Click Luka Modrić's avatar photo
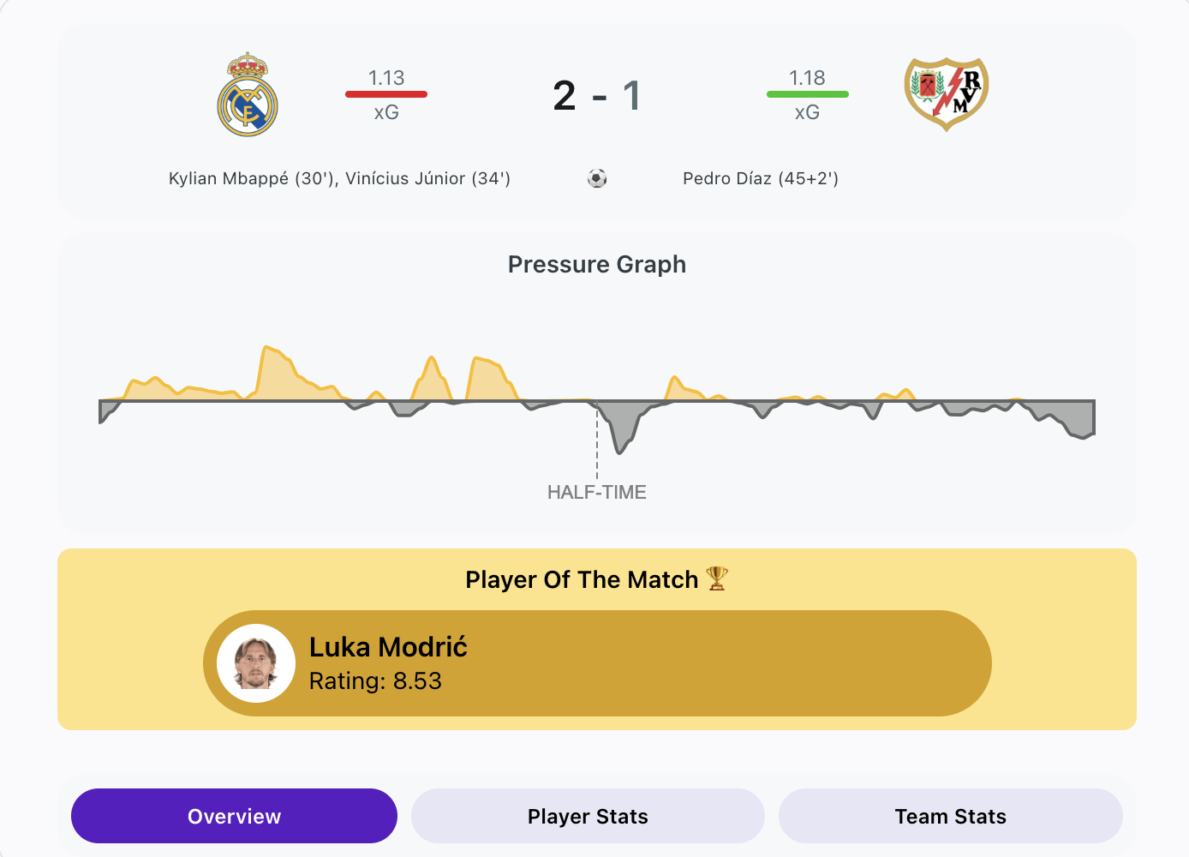Viewport: 1189px width, 857px height. (256, 663)
